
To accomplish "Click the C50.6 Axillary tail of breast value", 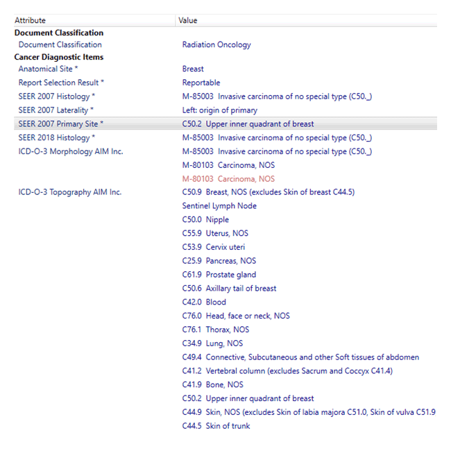I will 229,289.
